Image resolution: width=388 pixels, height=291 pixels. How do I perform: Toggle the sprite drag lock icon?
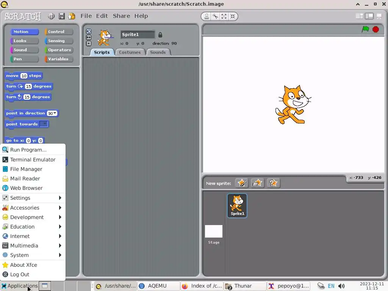(x=160, y=34)
